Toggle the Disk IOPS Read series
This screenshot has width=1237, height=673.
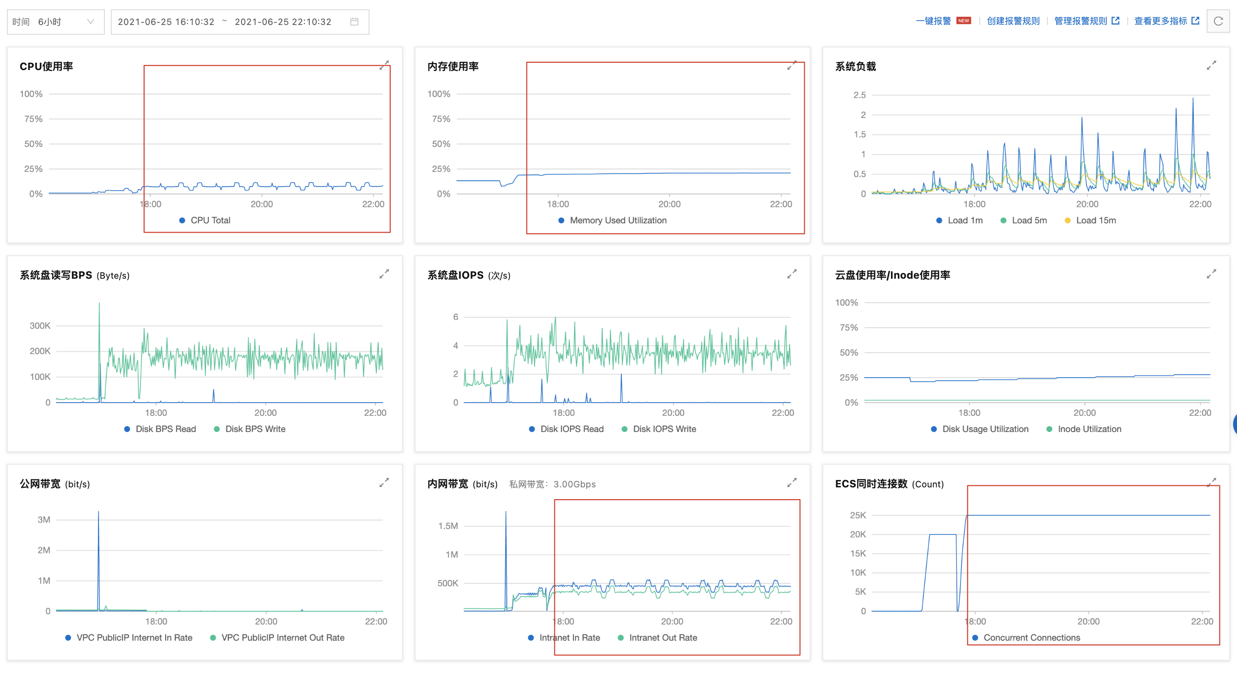point(567,429)
